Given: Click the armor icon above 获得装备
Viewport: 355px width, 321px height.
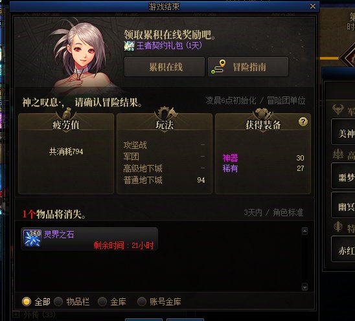Looking at the screenshot, I should [262, 113].
